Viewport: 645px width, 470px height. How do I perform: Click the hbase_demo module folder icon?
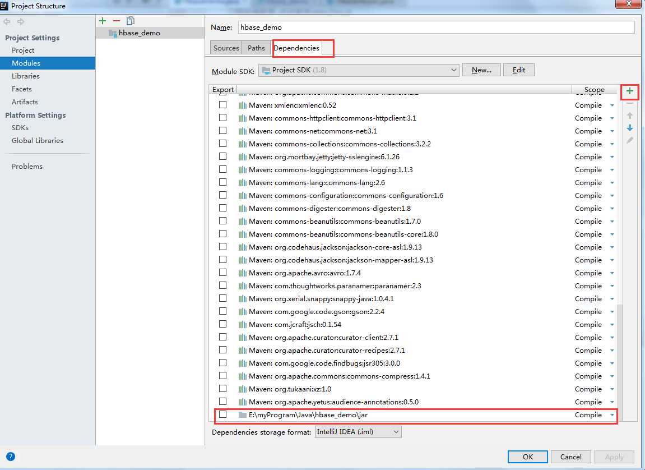coord(112,33)
